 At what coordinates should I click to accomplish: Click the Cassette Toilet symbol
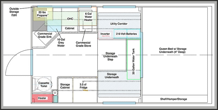click(44, 85)
